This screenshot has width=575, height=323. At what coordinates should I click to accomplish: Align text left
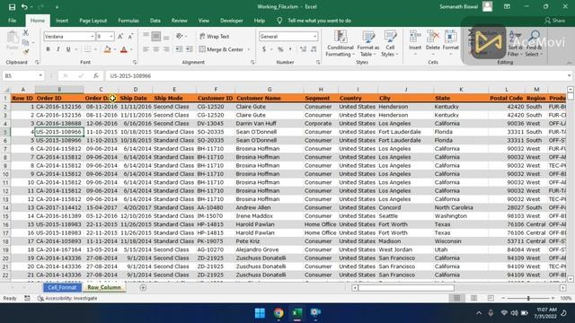click(146, 49)
